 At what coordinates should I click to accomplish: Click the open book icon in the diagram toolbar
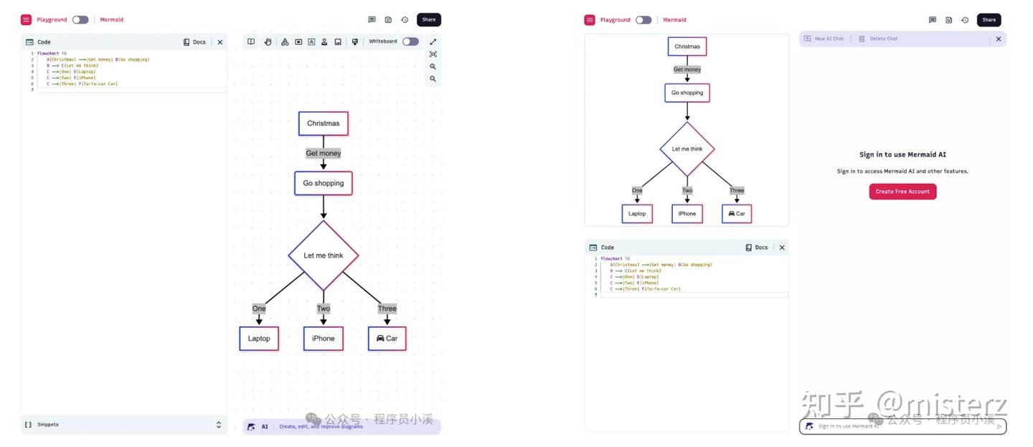point(251,42)
